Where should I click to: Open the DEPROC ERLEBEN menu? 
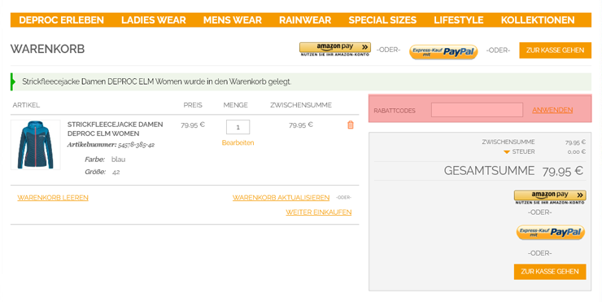click(62, 20)
